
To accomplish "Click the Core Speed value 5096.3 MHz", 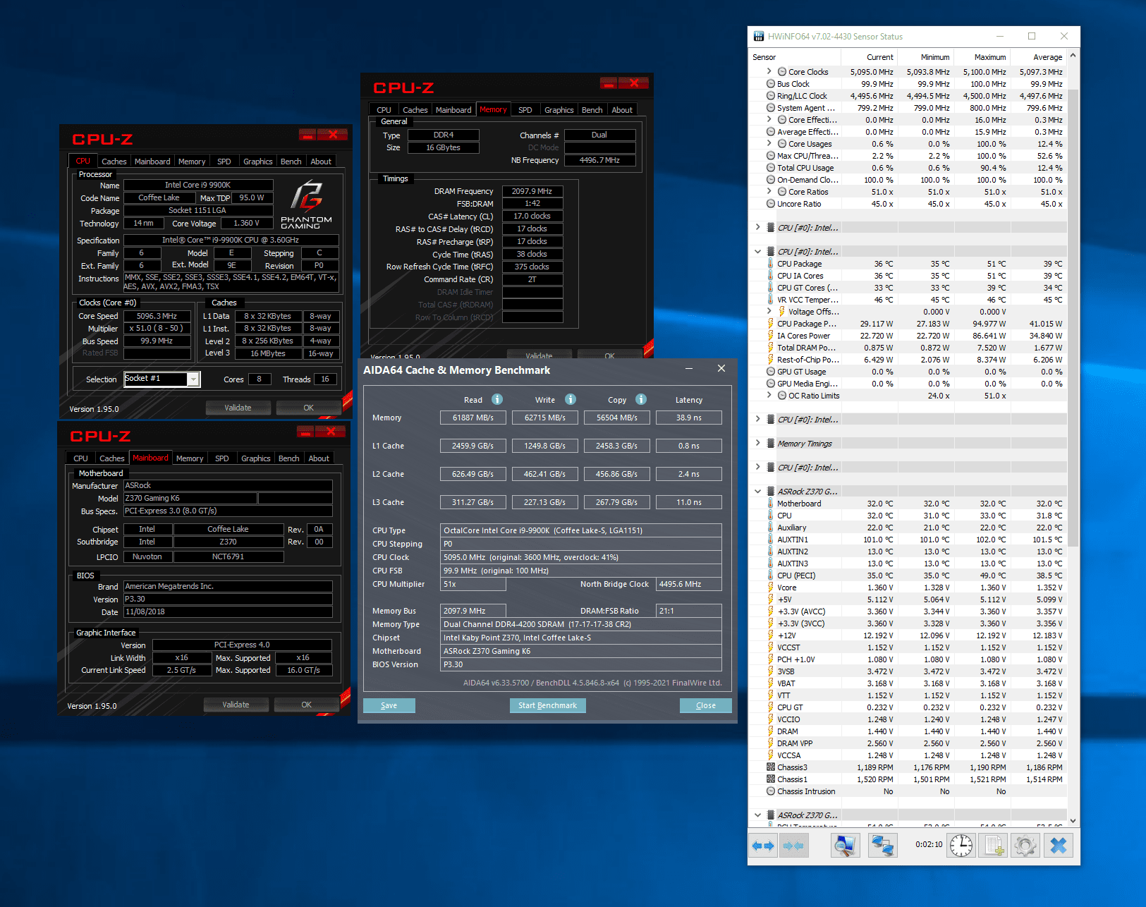I will pos(157,316).
